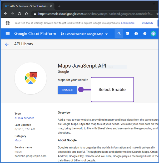Viewport: 159px width, 163px height.
Task: Follow the APIs & services type link
Action: click(24, 118)
